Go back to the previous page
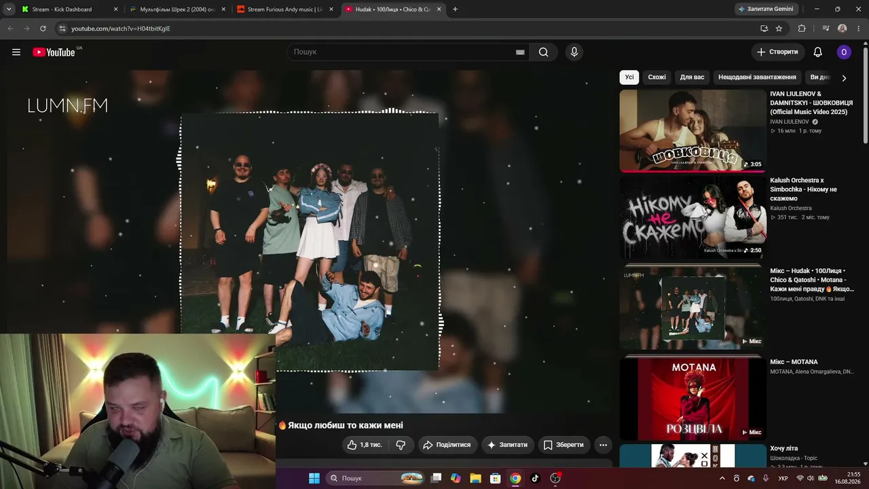The width and height of the screenshot is (869, 489). click(x=10, y=29)
